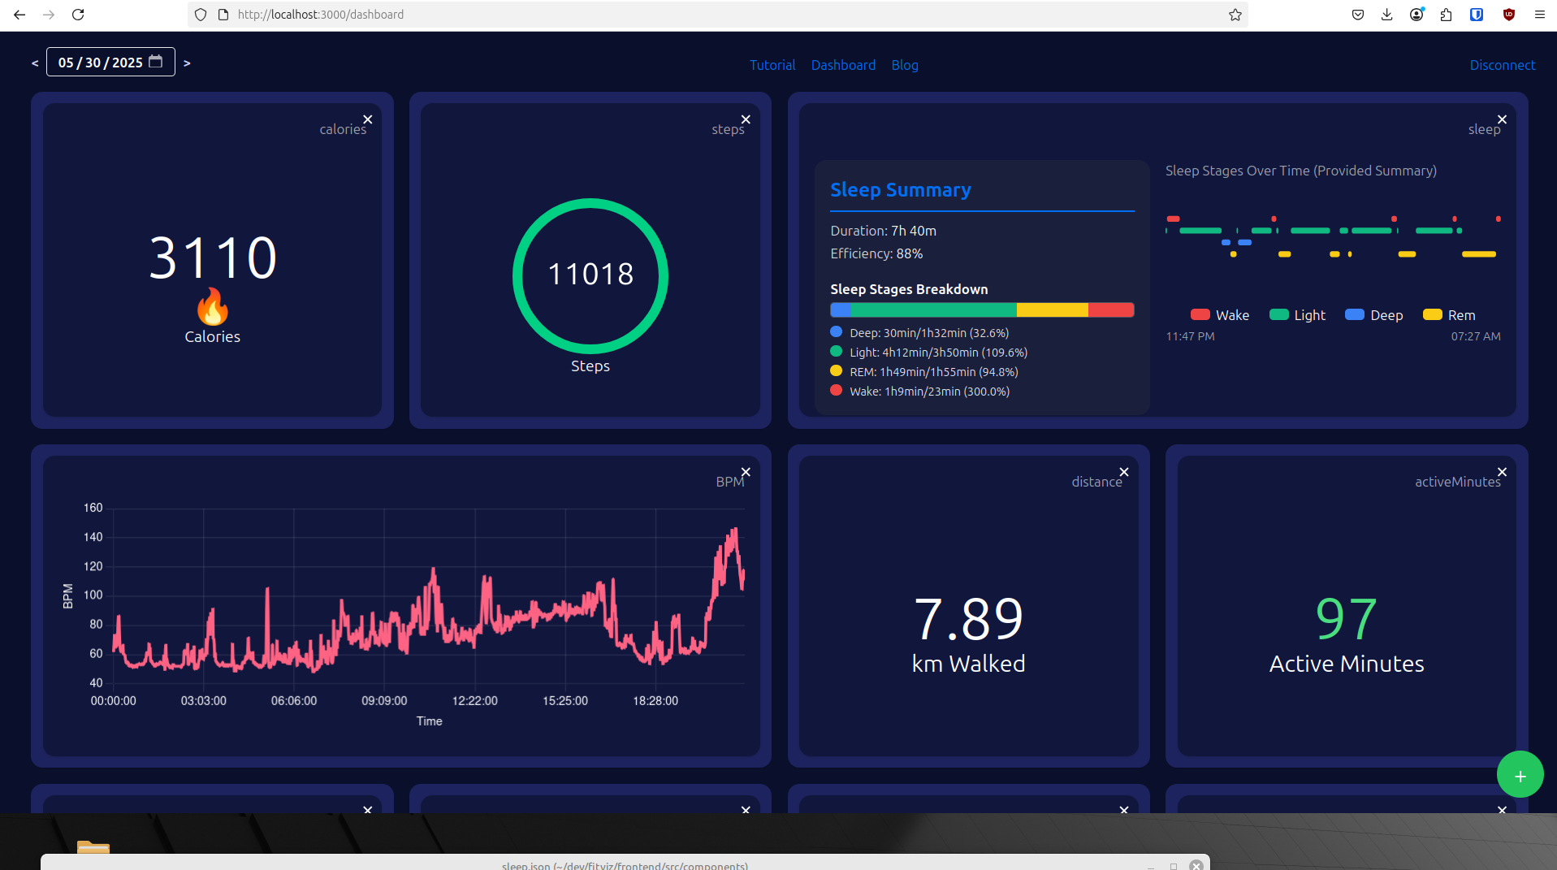Screen dimensions: 1557x870
Task: Open the tracking protection shield icon
Action: [x=200, y=15]
